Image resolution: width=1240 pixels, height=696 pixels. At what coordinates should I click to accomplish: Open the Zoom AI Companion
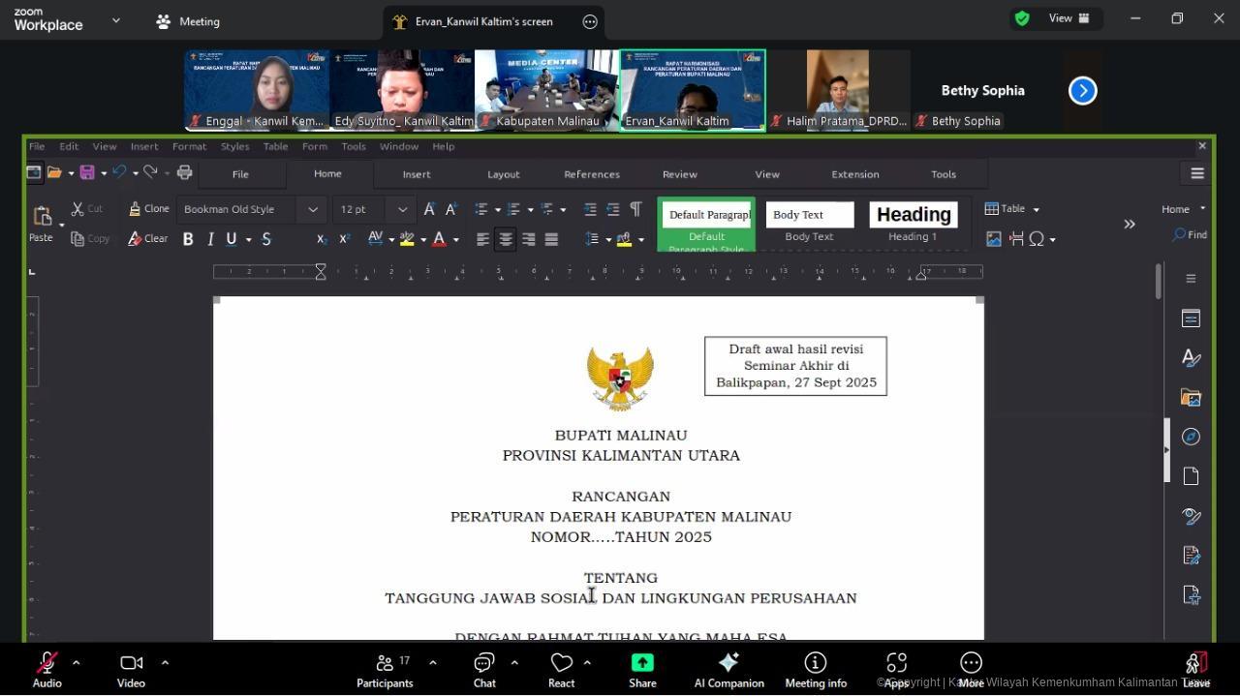tap(728, 671)
